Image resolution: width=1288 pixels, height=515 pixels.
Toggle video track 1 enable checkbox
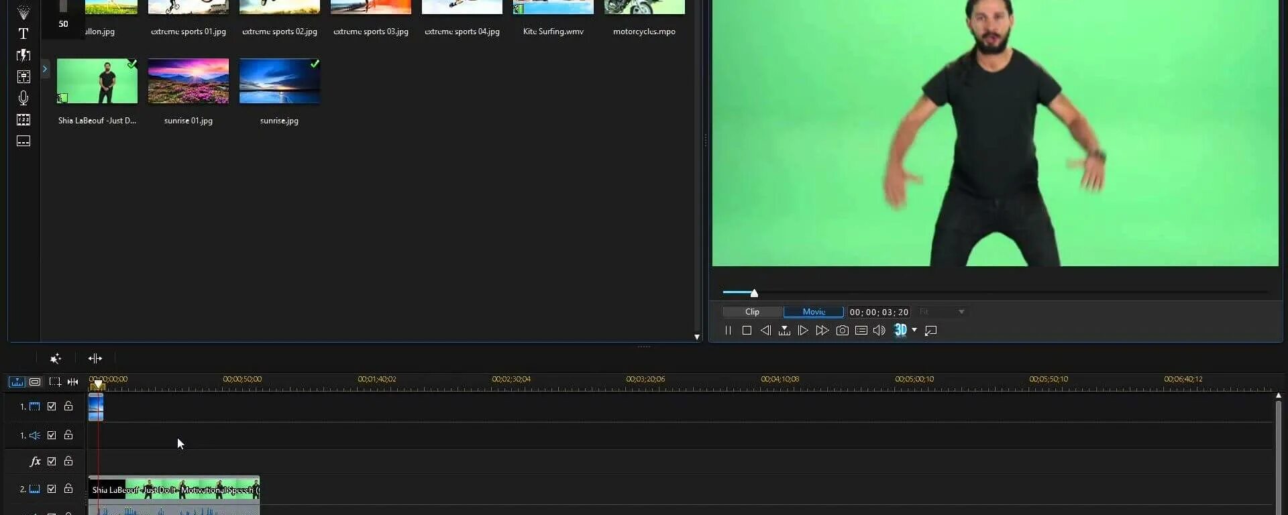52,406
